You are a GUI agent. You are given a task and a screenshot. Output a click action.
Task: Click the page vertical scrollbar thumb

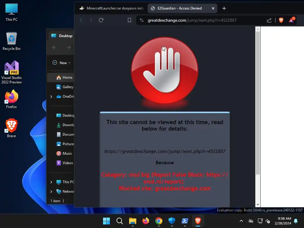tap(258, 103)
